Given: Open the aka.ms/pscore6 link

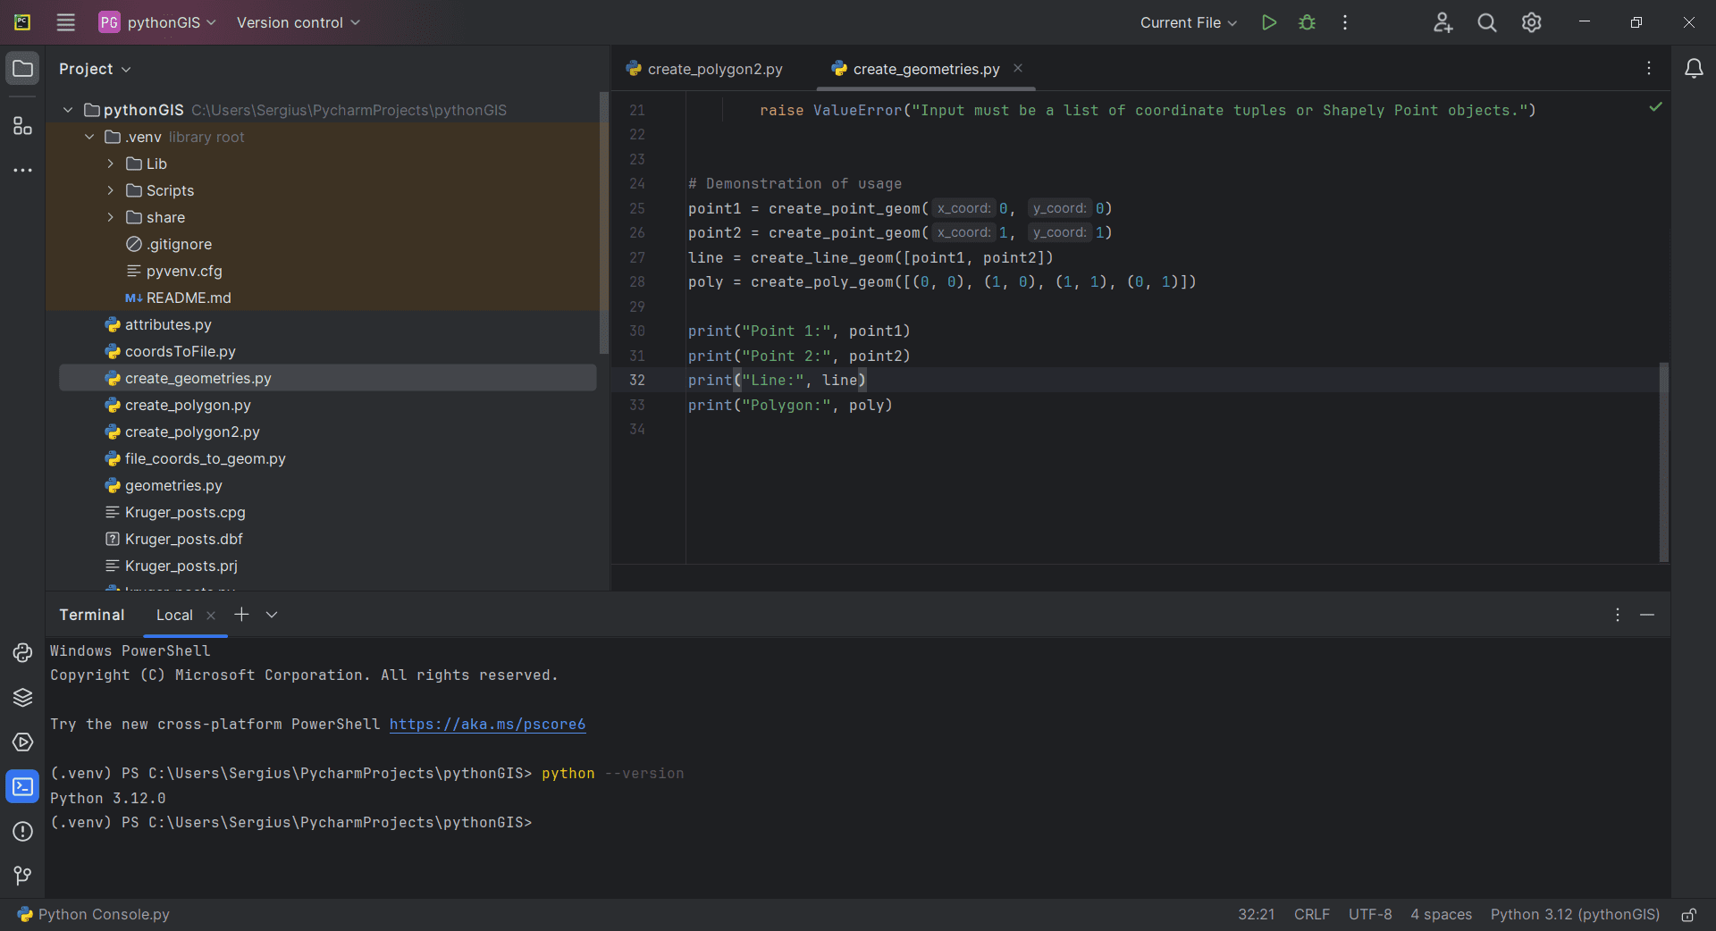Looking at the screenshot, I should (x=487, y=725).
